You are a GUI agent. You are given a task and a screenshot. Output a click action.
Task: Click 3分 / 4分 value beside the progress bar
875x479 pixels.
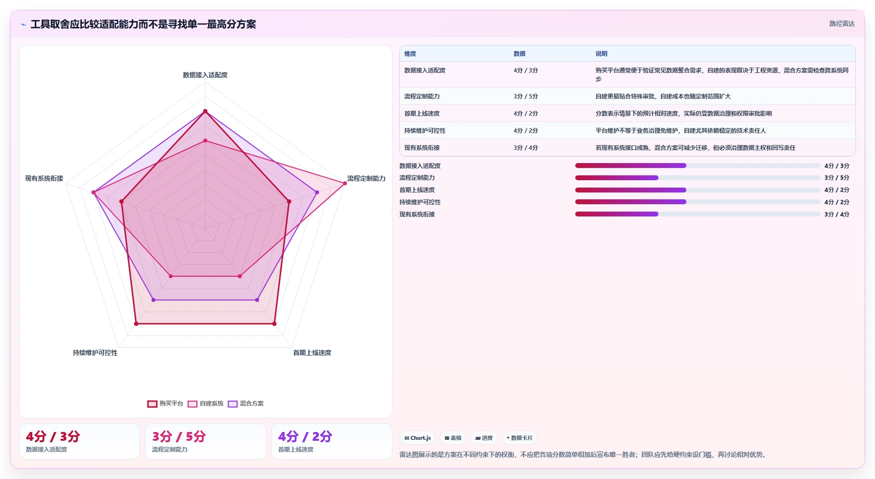click(x=837, y=215)
